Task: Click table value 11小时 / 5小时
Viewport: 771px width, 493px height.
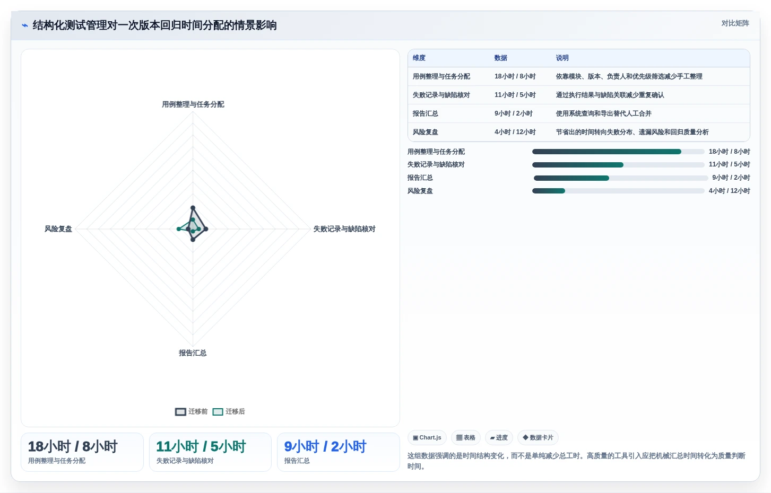Action: pyautogui.click(x=515, y=95)
